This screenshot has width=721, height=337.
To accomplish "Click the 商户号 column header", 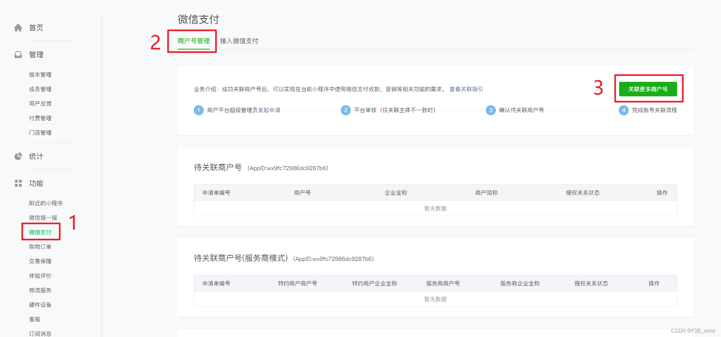I will [x=302, y=193].
